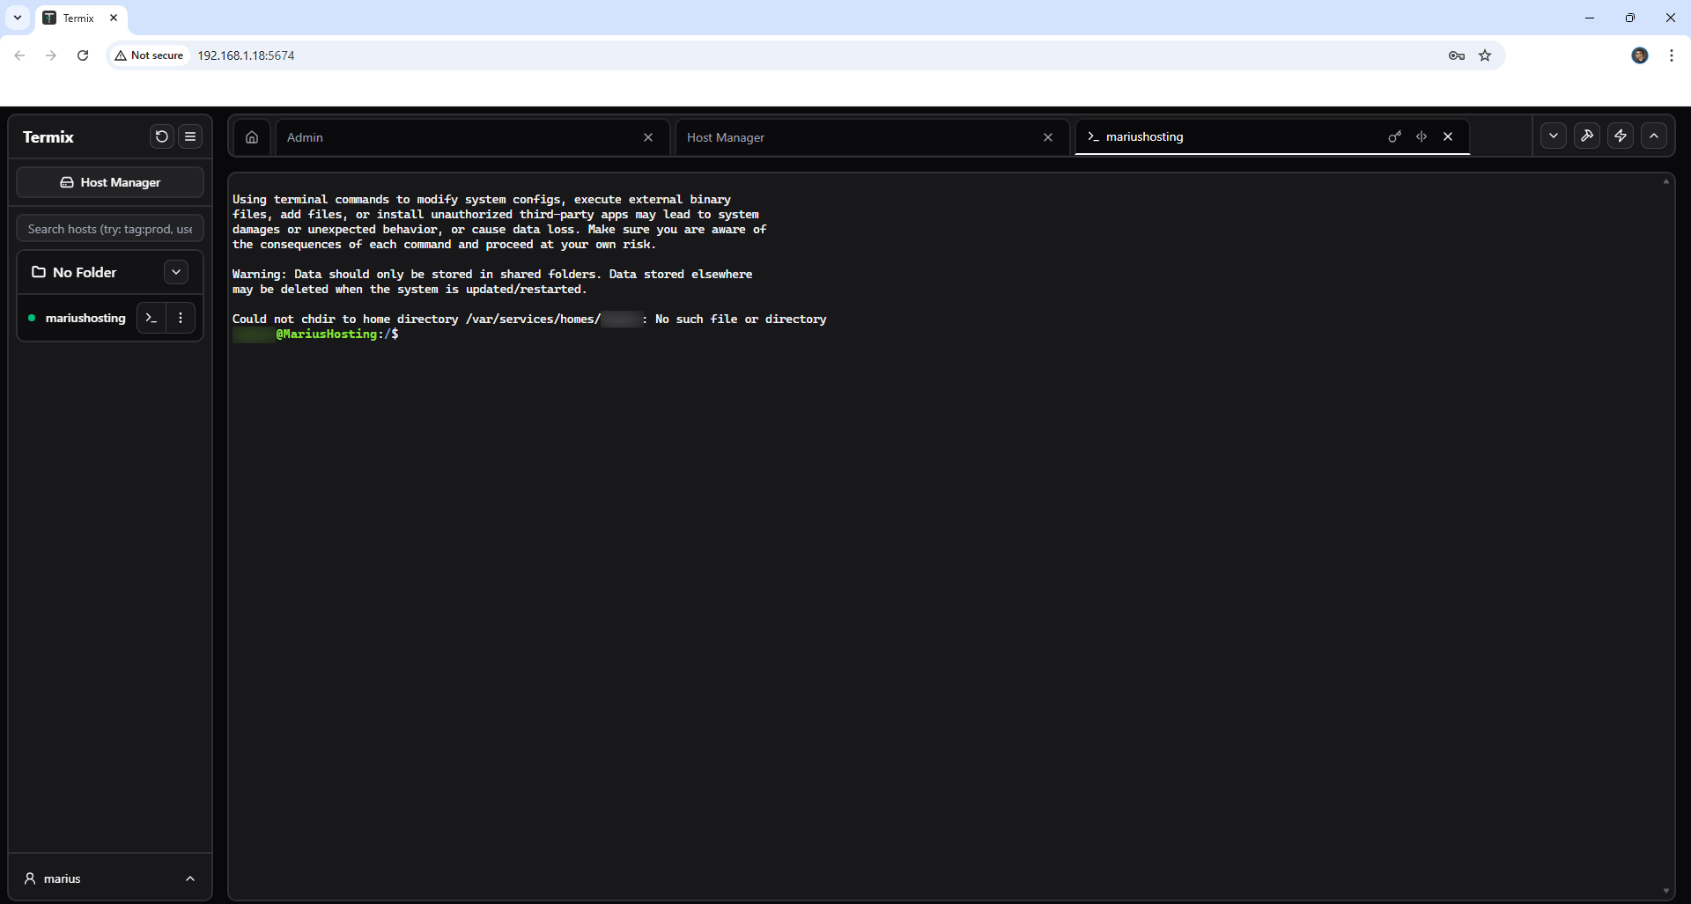Open quick connect with the lightning bolt icon

(x=1621, y=136)
